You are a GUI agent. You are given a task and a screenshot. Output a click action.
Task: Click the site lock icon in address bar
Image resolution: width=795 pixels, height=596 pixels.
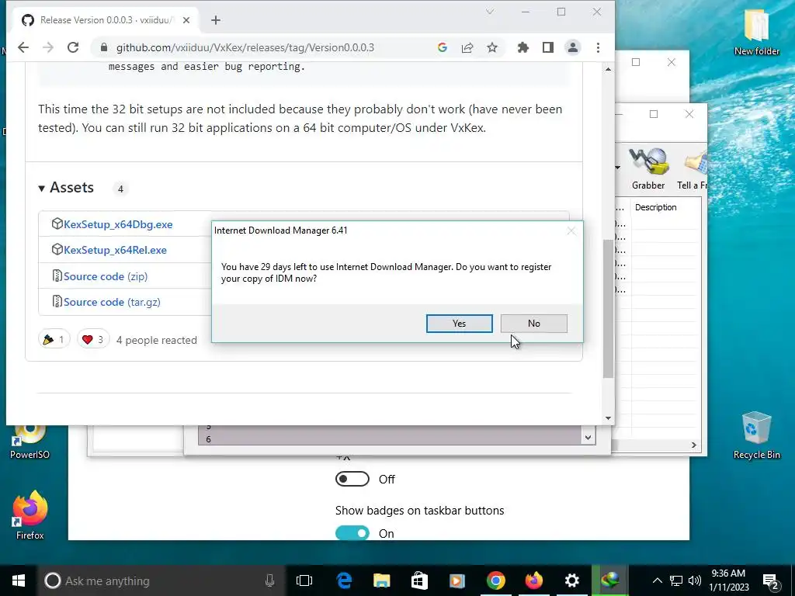[x=104, y=47]
